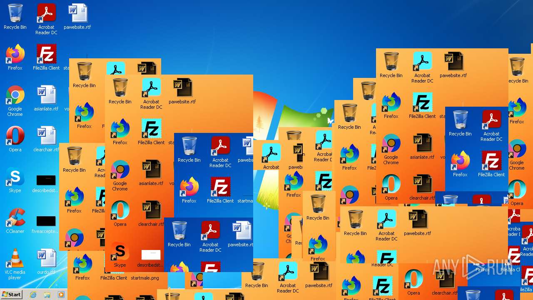533x300 pixels.
Task: Open Windows Media Player from the taskbar
Action: pos(61,295)
